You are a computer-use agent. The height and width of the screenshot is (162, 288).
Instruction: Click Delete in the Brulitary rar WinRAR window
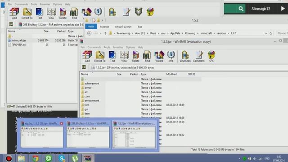pos(63,13)
